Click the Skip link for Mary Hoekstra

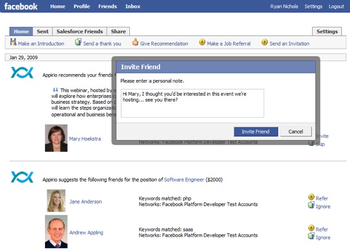(320, 144)
